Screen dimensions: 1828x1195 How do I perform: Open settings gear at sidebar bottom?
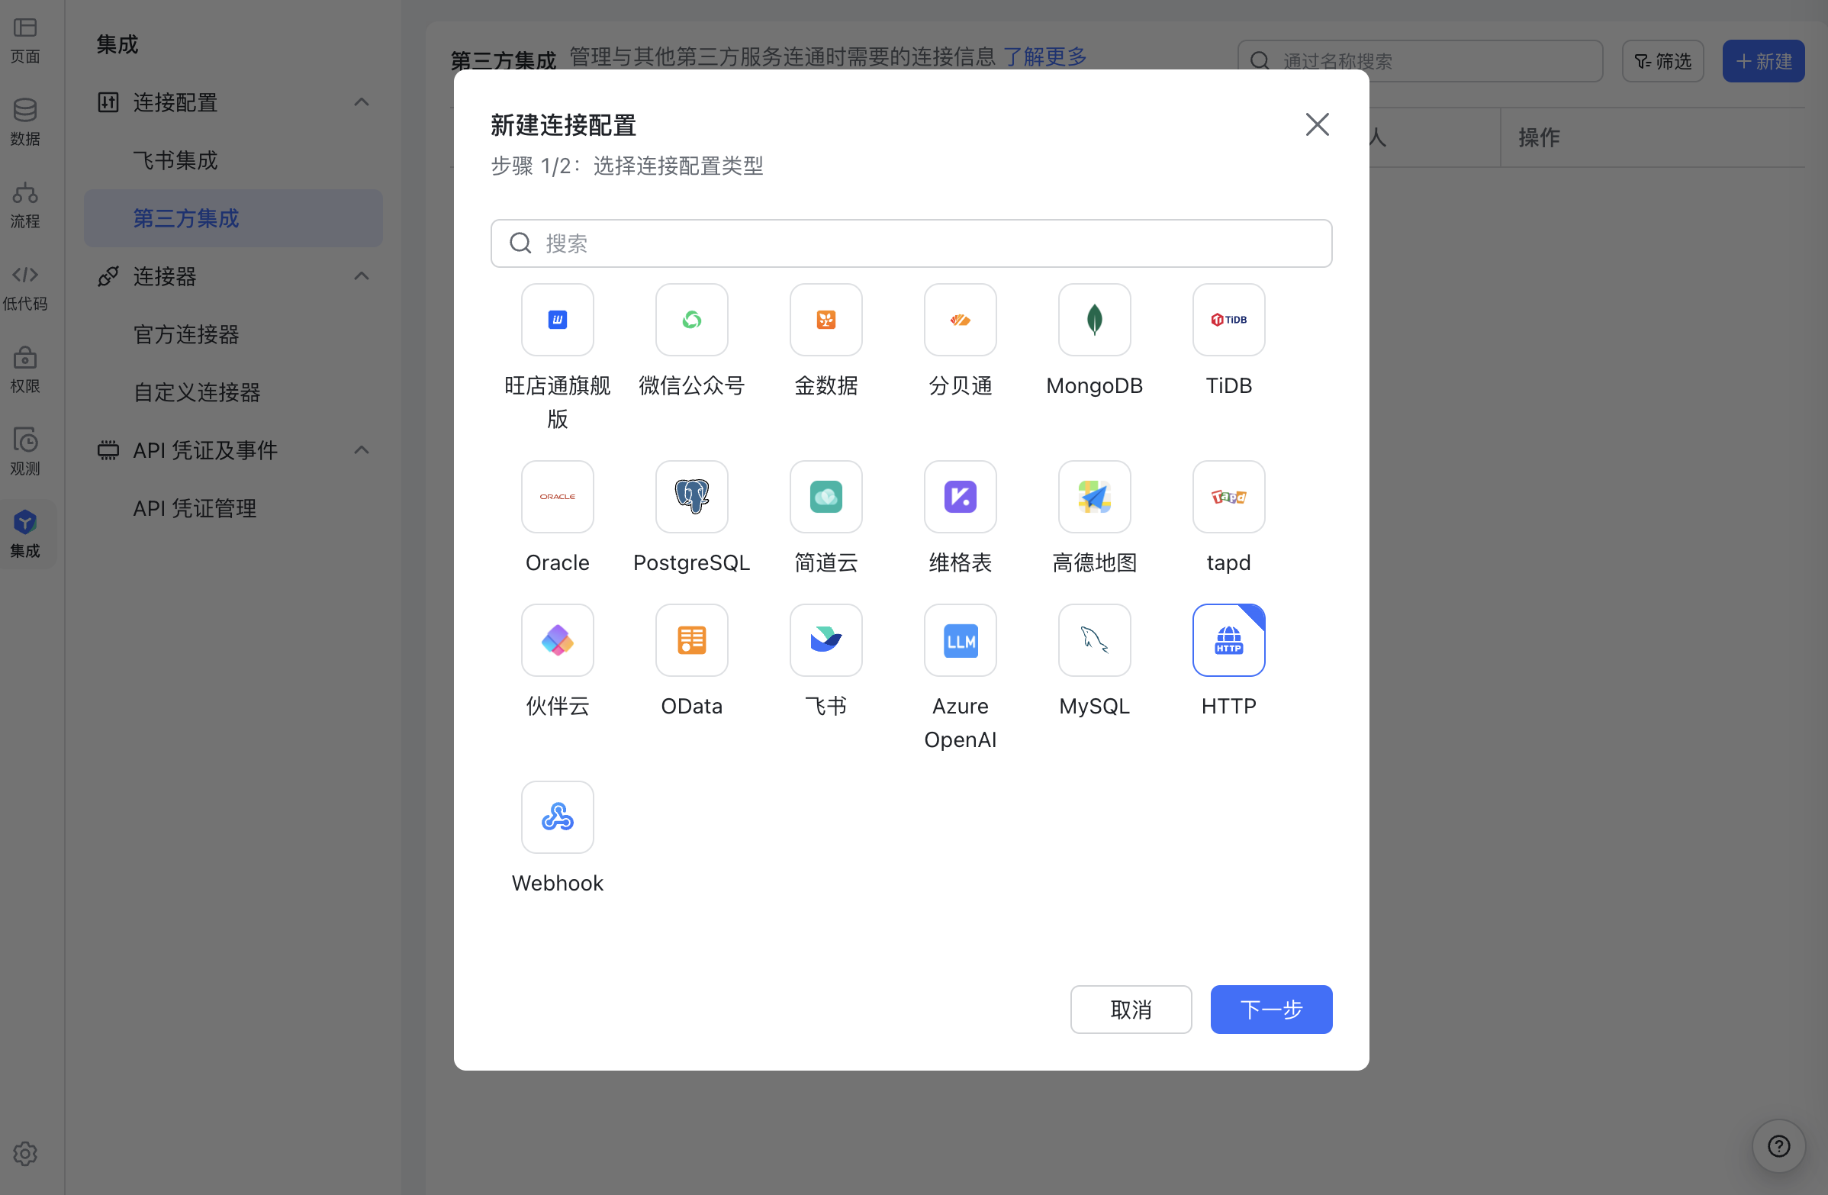coord(25,1154)
